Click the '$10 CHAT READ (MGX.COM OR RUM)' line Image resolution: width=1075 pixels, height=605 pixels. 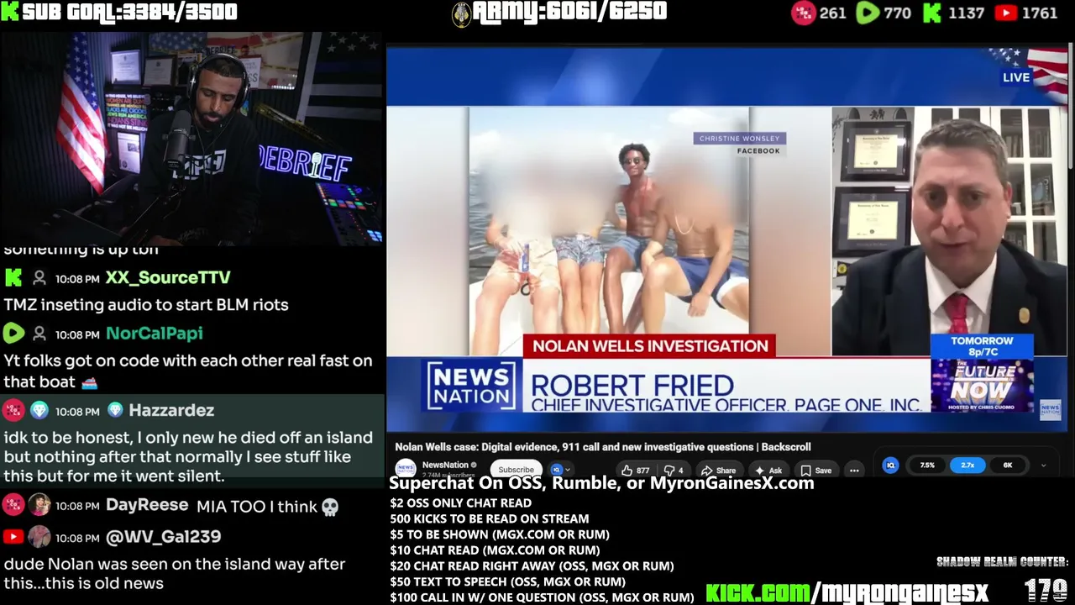pos(495,550)
